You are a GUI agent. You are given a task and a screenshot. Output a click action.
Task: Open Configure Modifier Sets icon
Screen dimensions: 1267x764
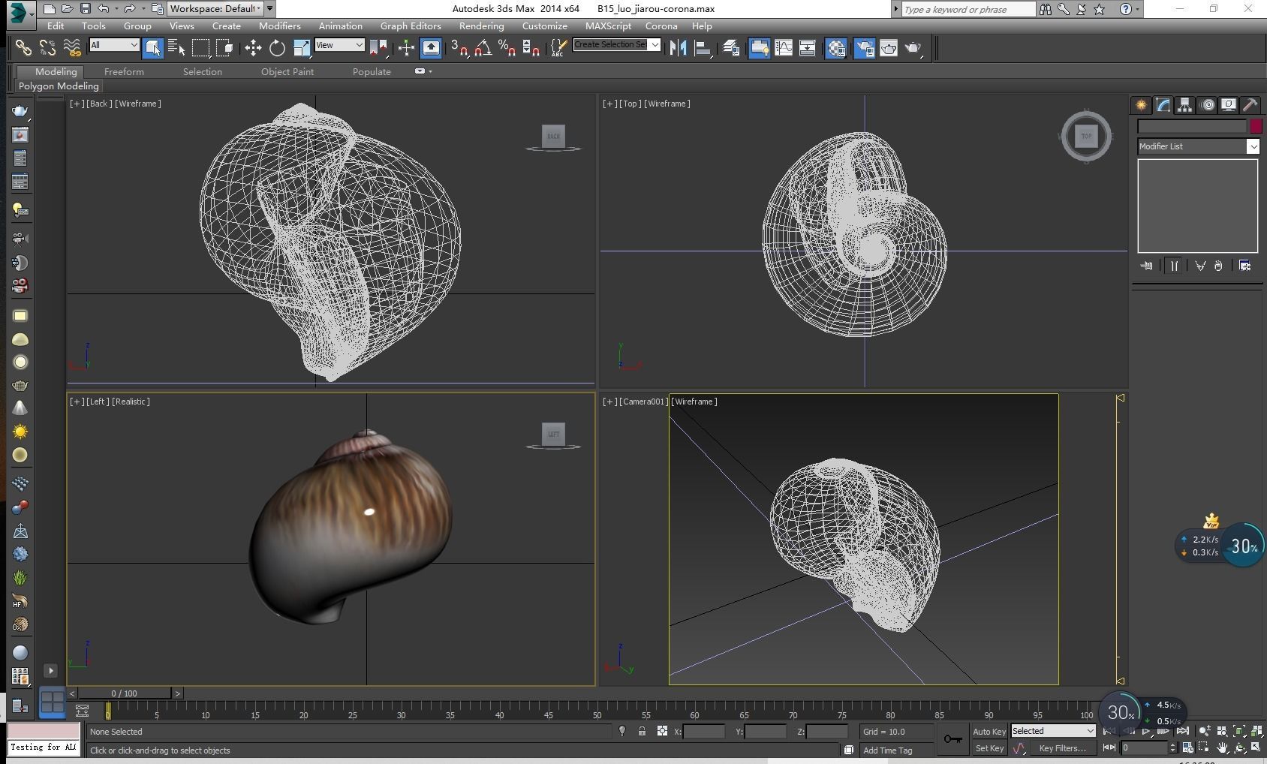(1244, 266)
